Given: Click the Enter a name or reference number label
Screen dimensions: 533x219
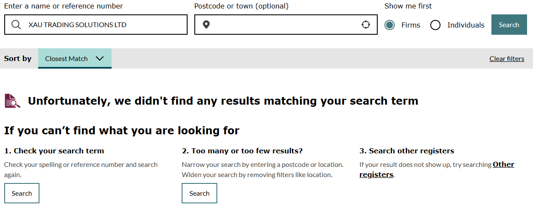Looking at the screenshot, I should coord(63,6).
